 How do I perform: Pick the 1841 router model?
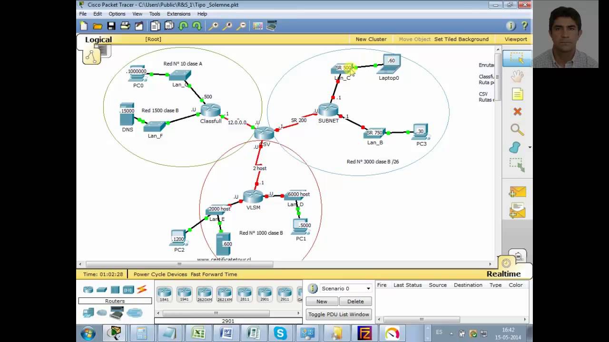coord(164,294)
